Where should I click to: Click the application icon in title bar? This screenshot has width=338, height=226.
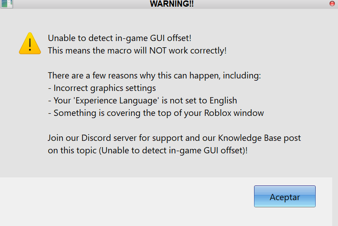[x=7, y=4]
